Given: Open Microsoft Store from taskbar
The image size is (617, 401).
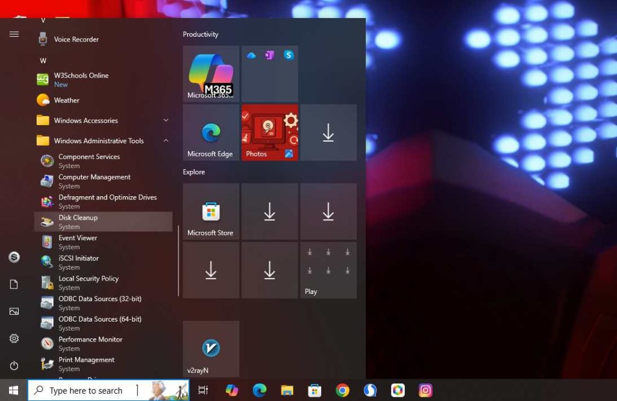Looking at the screenshot, I should click(315, 390).
